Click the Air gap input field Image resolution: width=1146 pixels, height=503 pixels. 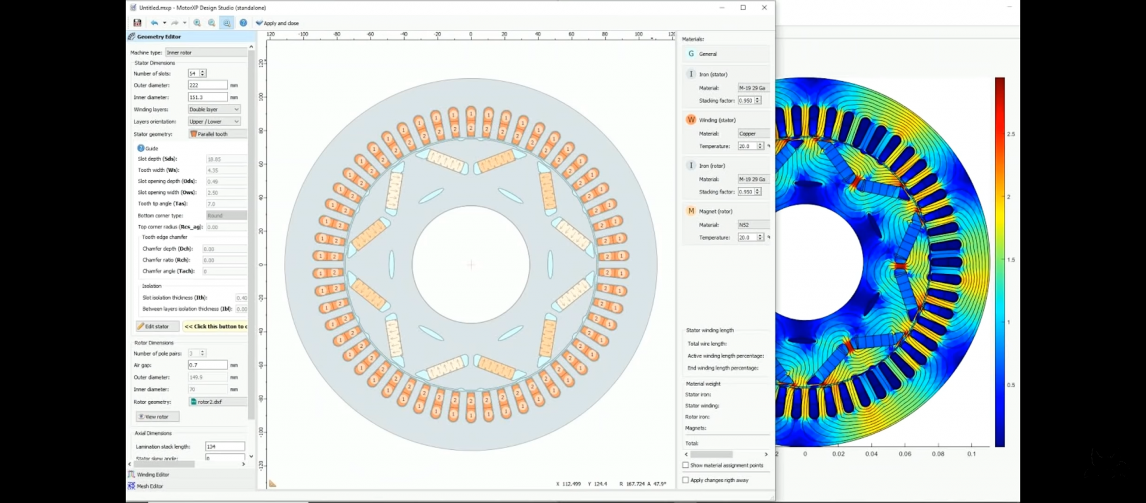point(207,365)
